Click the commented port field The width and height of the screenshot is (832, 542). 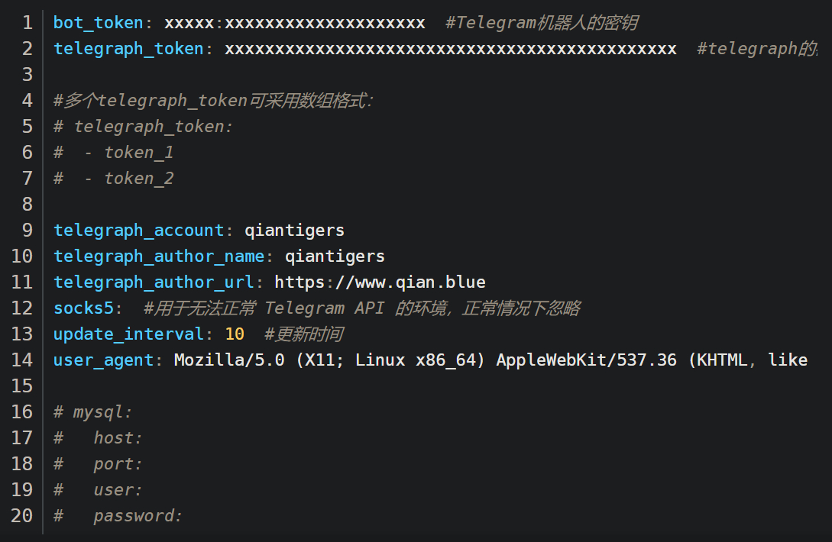118,464
